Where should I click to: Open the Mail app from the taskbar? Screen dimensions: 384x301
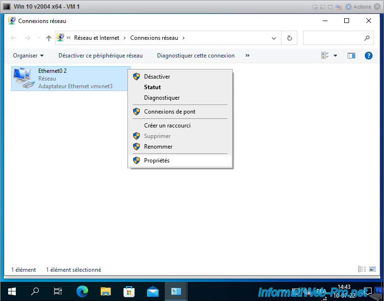click(152, 291)
